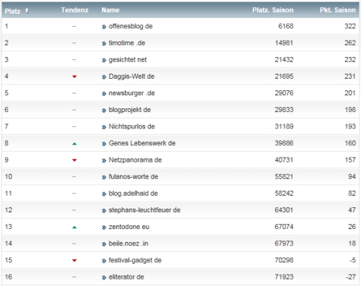Click the chevron icon before fulanos-worte de

[104, 178]
